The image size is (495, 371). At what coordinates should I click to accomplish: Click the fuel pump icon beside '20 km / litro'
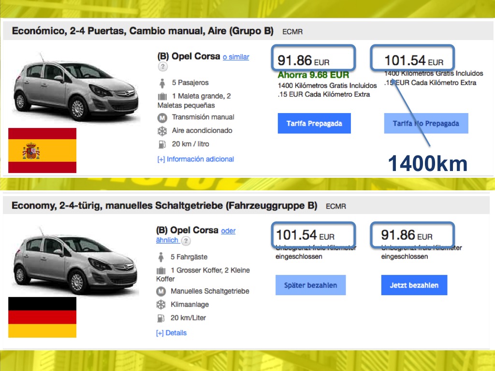pos(162,144)
